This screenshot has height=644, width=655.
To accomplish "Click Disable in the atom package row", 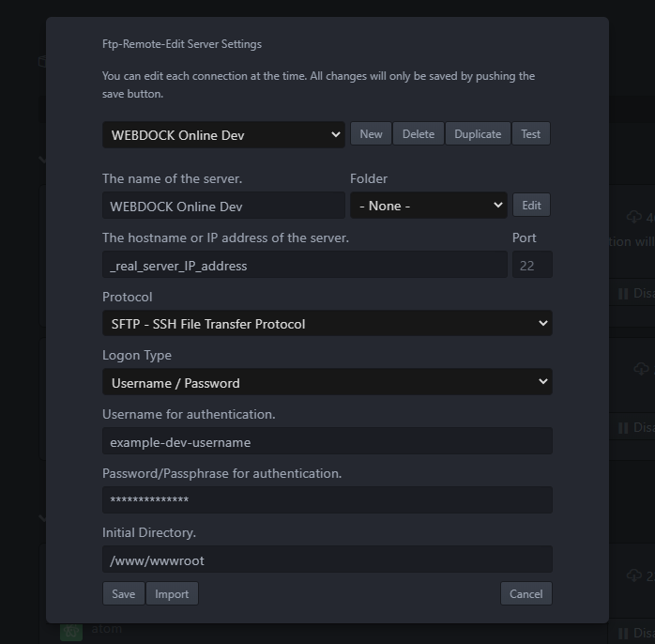I will point(638,633).
